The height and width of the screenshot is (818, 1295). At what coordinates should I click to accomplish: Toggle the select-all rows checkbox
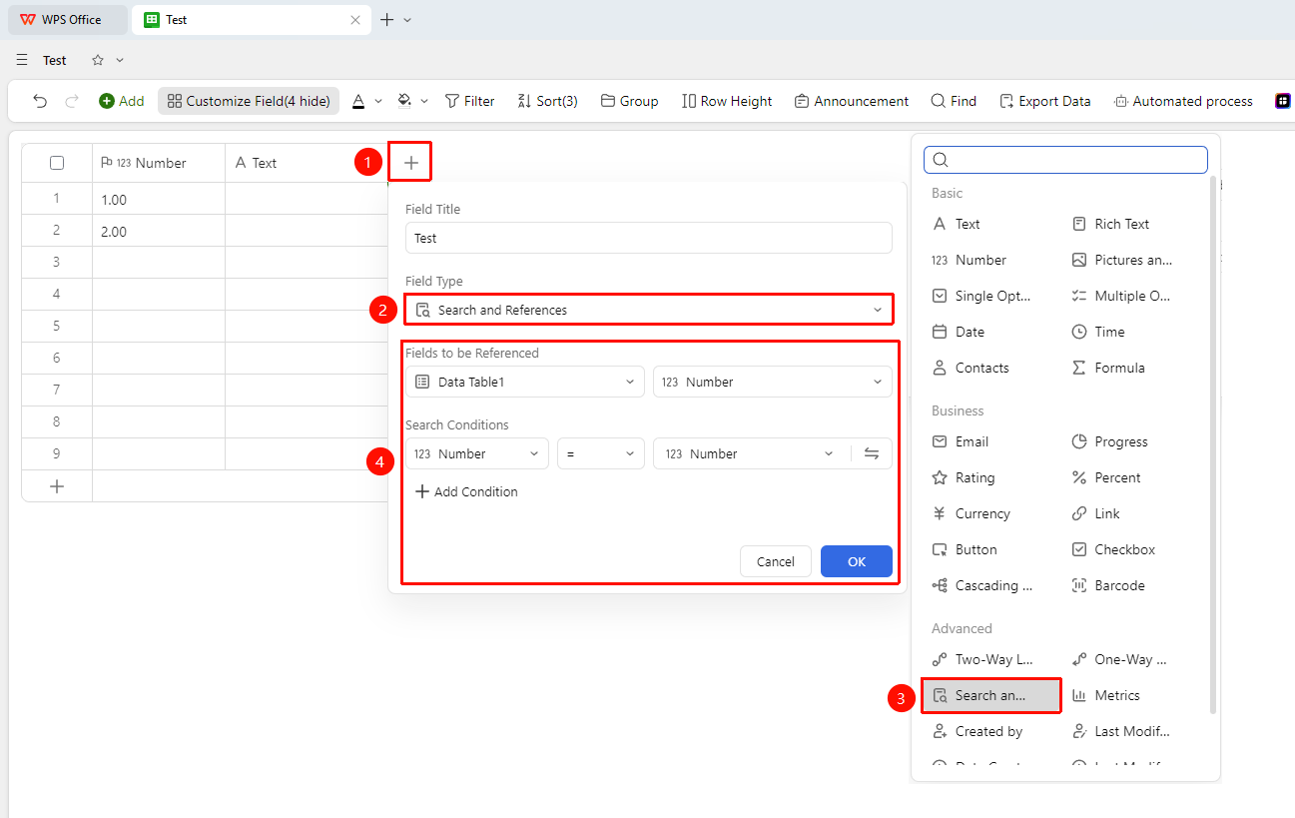point(57,163)
